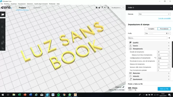
Task: Open the Griglia infill pattern dropdown
Action: tap(164, 58)
